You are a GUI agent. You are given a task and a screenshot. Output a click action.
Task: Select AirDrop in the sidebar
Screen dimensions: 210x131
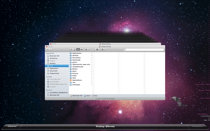click(52, 61)
